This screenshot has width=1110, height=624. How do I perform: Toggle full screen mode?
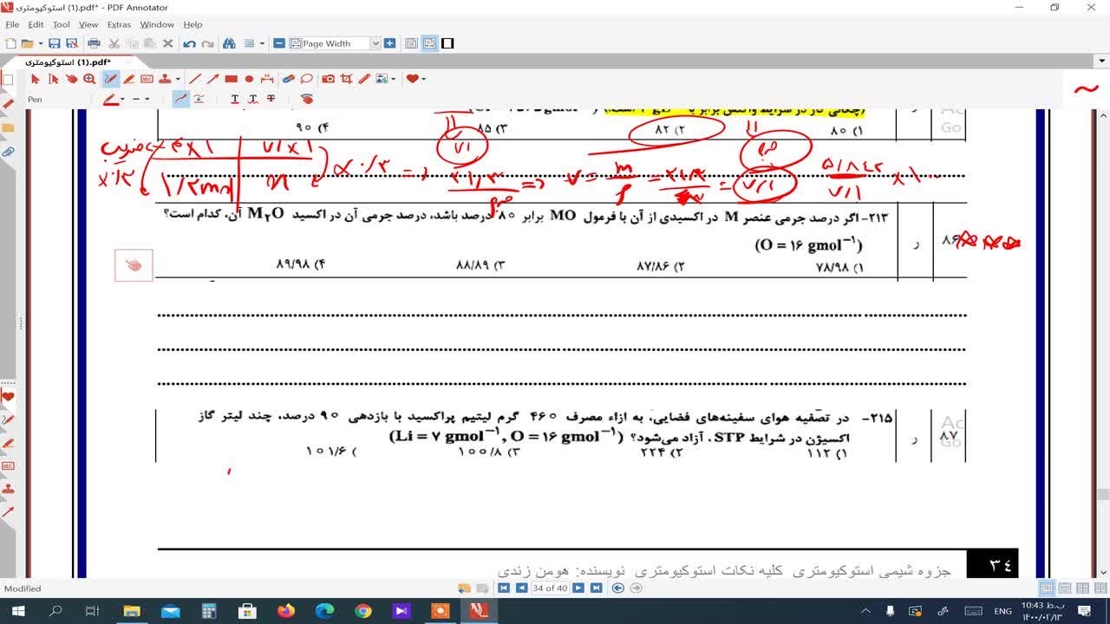point(447,43)
